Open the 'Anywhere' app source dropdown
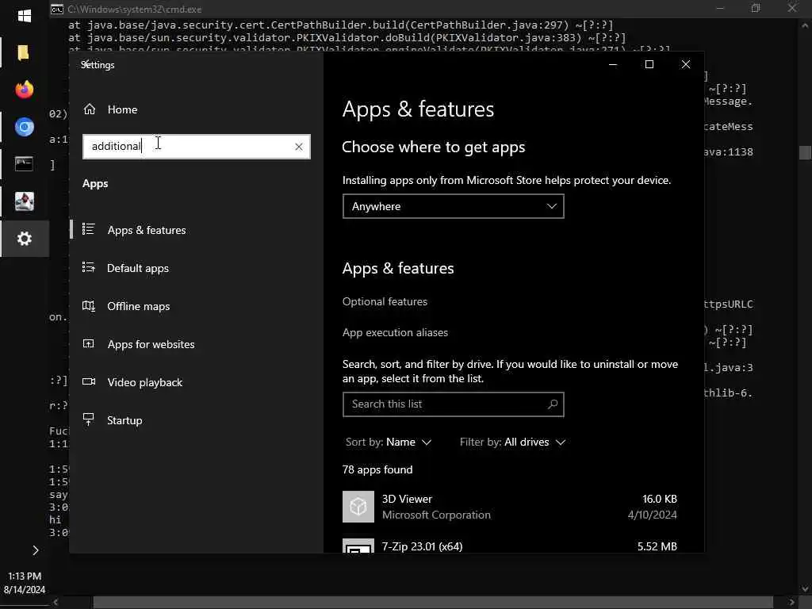This screenshot has width=812, height=609. pos(453,206)
